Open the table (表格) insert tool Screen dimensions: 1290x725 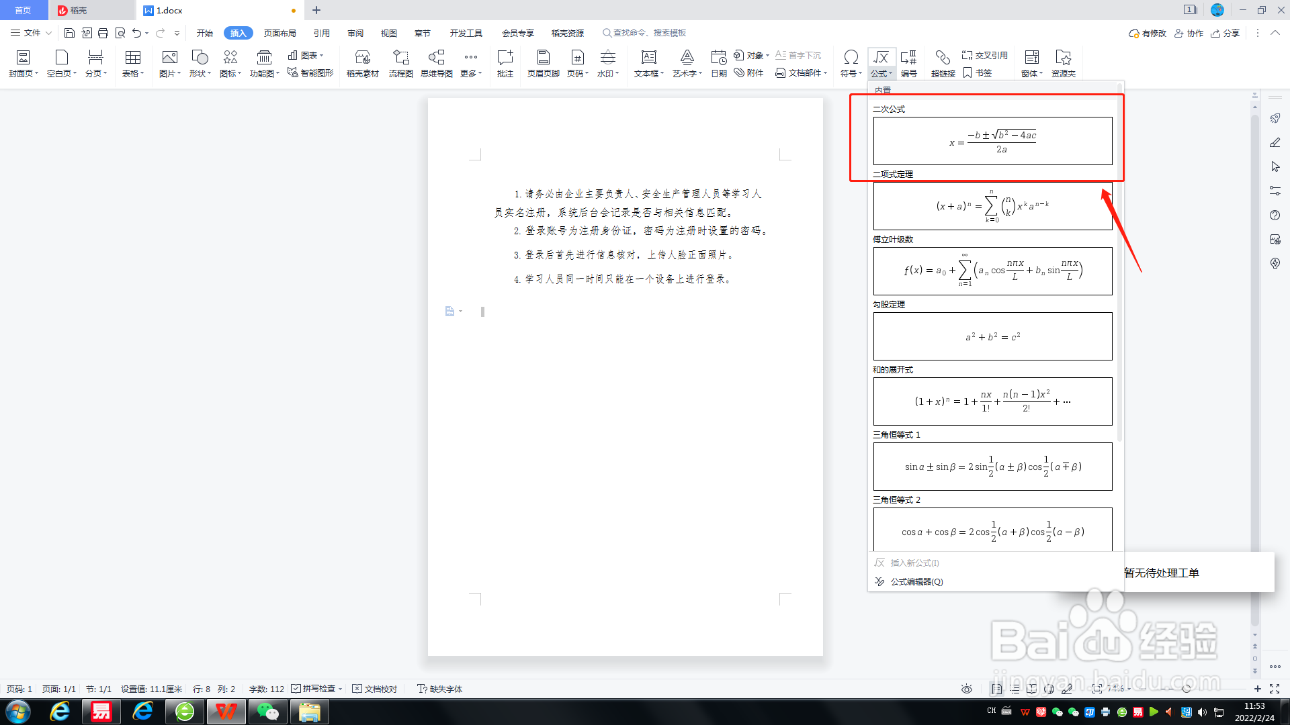(x=133, y=64)
